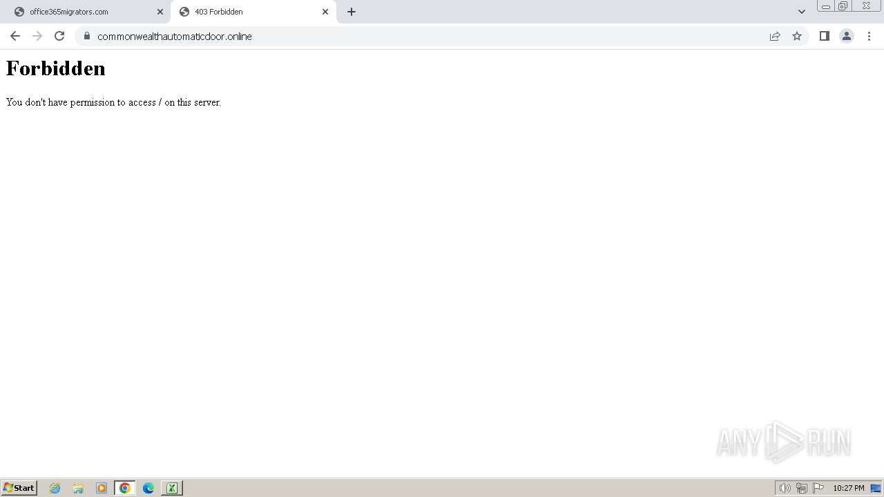The width and height of the screenshot is (884, 497).
Task: Click the permission denied message text
Action: [x=113, y=102]
